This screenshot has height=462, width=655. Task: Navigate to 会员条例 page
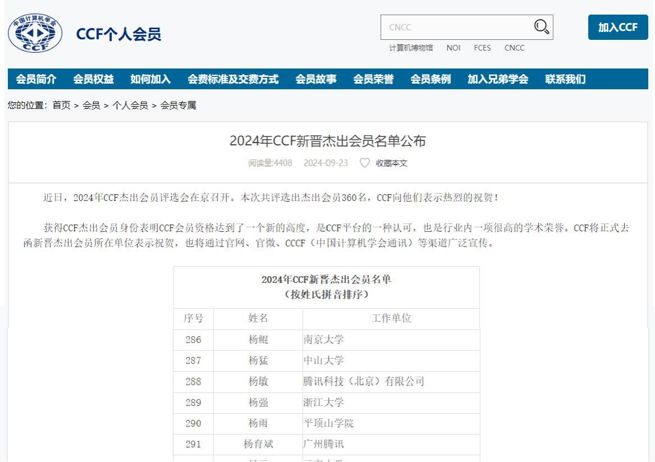[430, 80]
